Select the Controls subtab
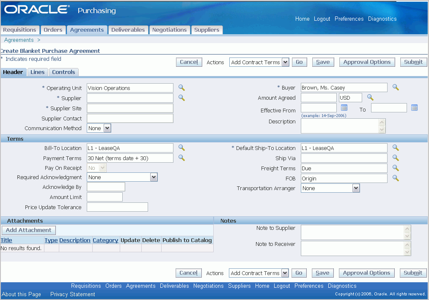 (x=63, y=72)
